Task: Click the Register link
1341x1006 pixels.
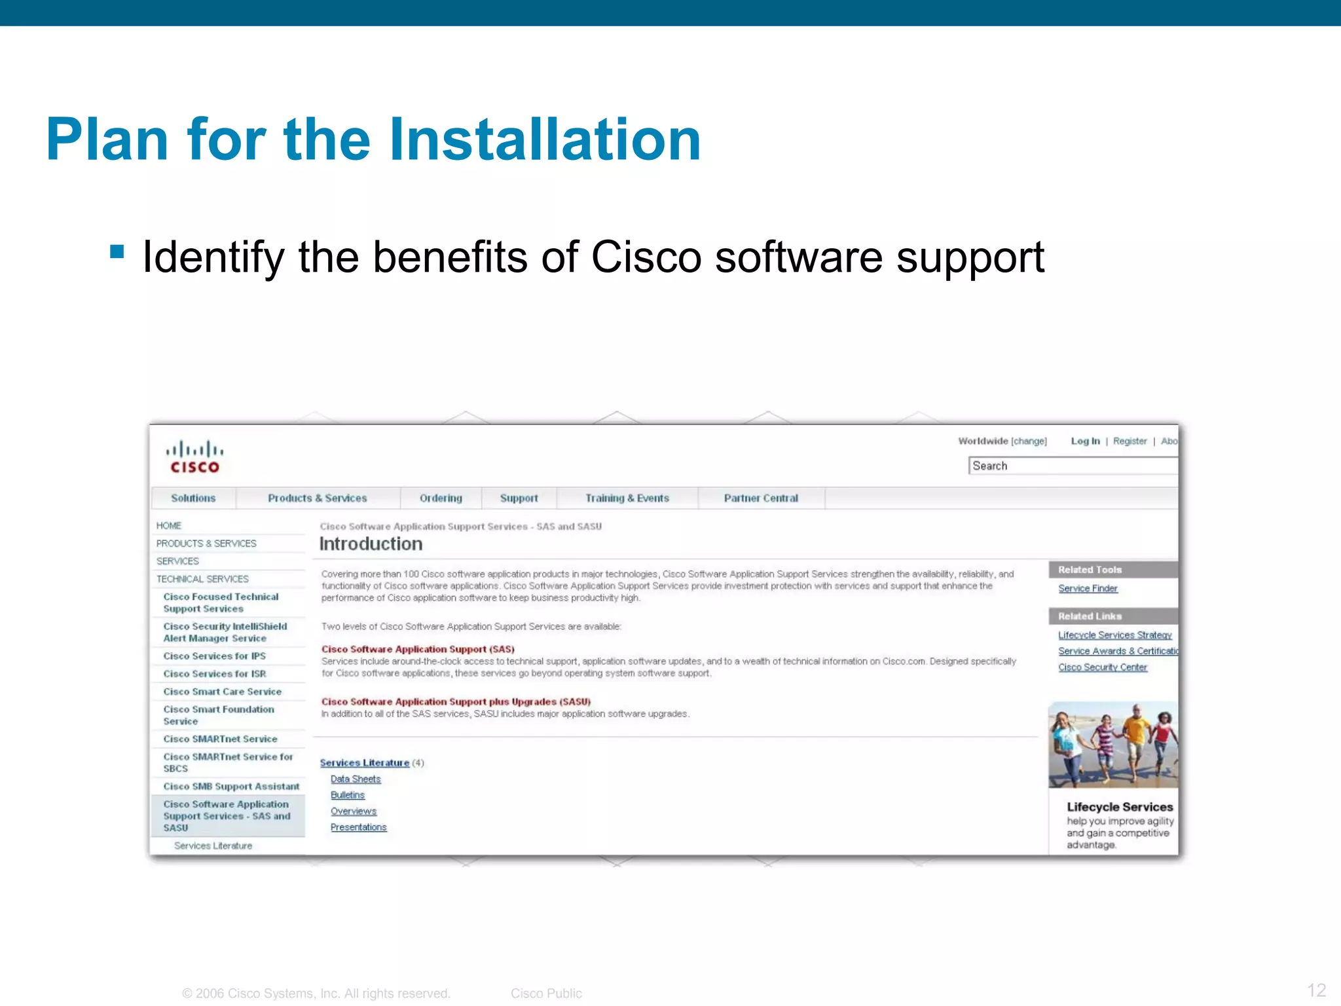Action: click(x=1130, y=441)
